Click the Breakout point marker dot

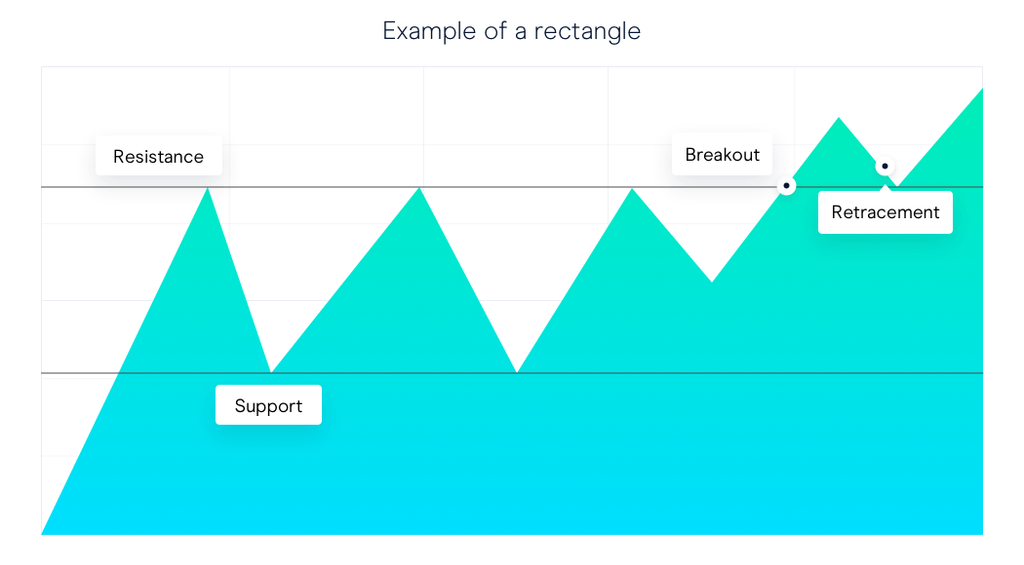click(786, 186)
